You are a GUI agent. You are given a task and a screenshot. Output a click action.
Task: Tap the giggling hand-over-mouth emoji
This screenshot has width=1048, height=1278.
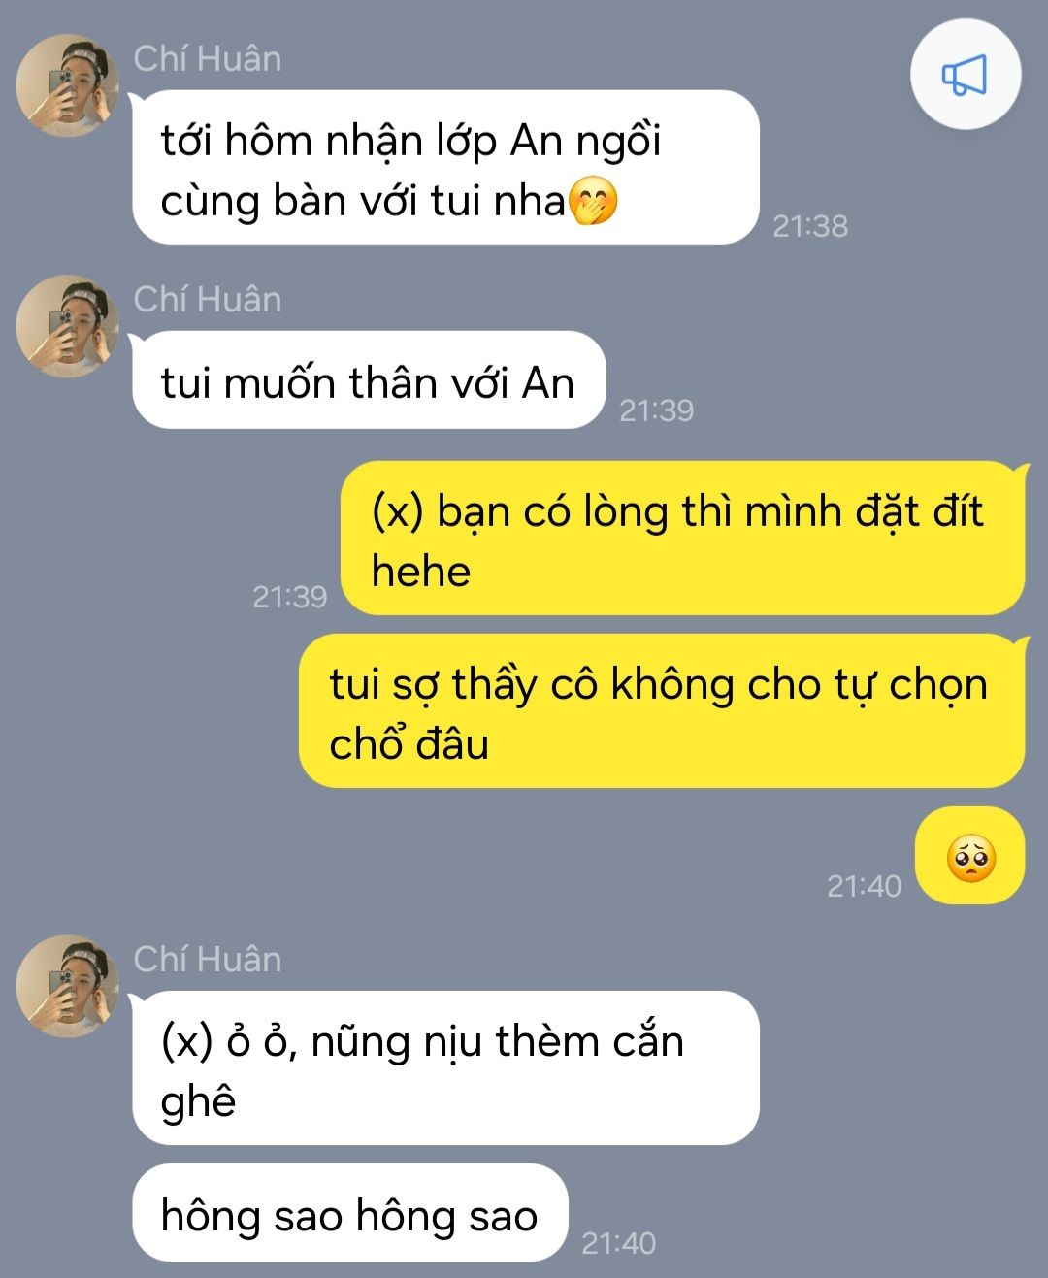(593, 201)
